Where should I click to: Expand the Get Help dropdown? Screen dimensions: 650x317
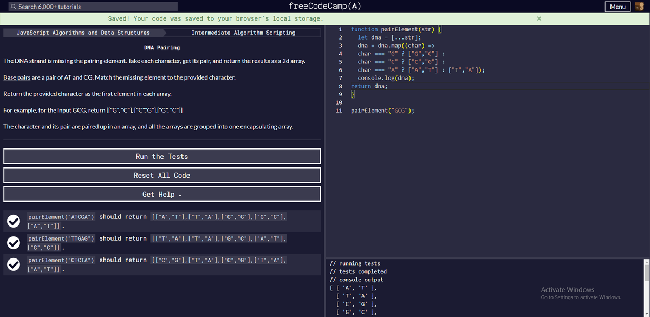pos(162,195)
